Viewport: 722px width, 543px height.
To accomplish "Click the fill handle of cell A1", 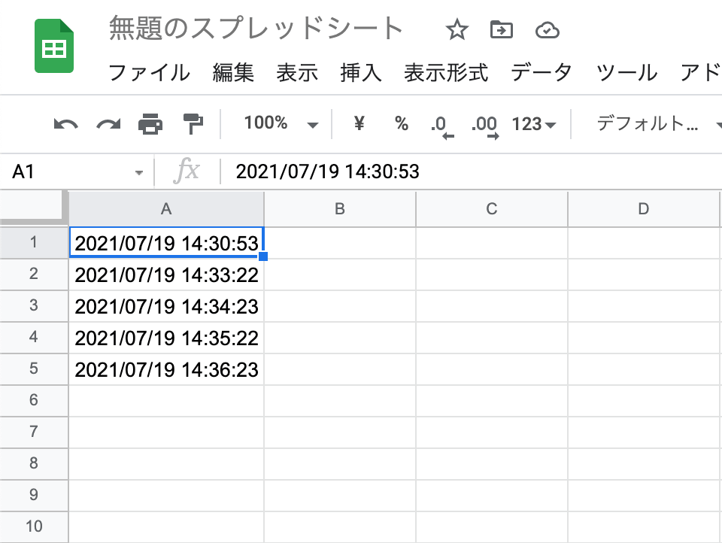I will [263, 256].
